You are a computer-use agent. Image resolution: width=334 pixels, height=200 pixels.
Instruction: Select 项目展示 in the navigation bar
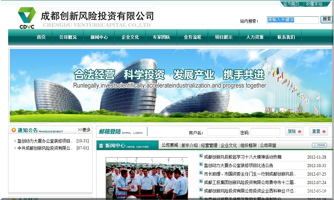(224, 37)
